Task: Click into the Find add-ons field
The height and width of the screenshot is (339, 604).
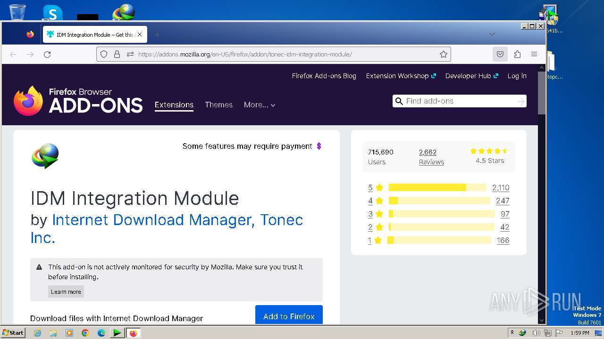Action: coord(459,101)
